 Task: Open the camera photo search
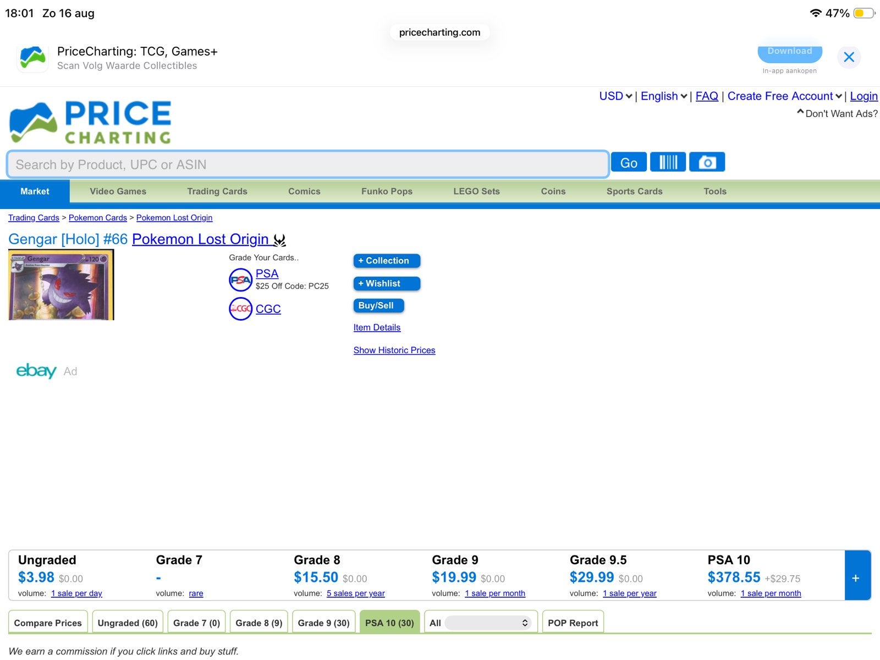coord(707,162)
